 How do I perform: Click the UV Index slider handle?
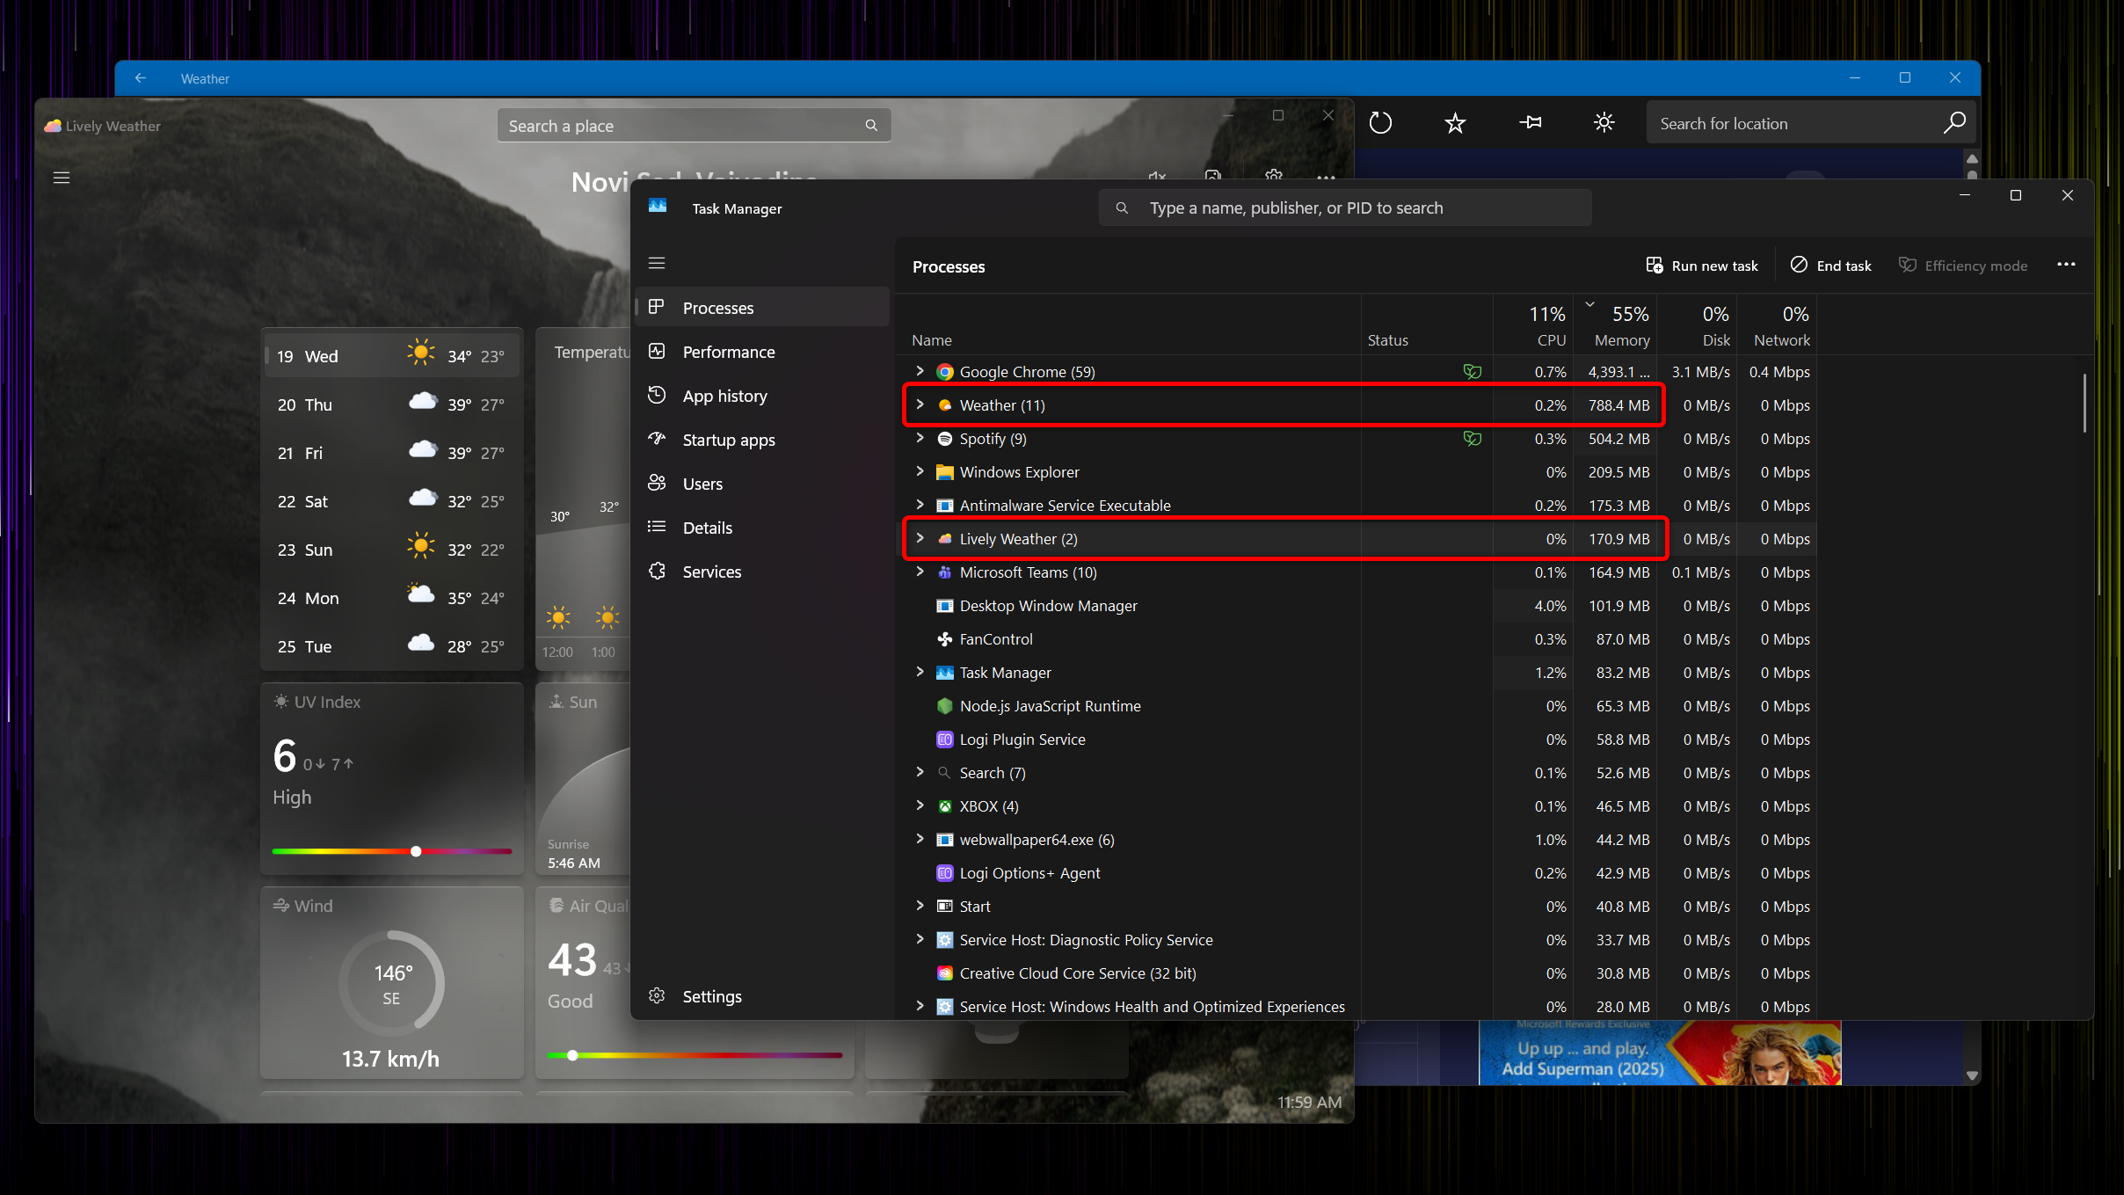click(x=416, y=851)
